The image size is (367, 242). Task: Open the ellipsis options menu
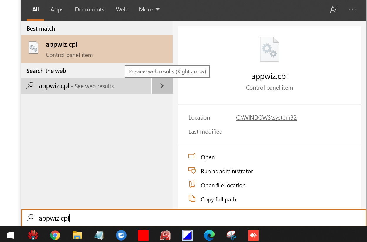click(x=352, y=9)
